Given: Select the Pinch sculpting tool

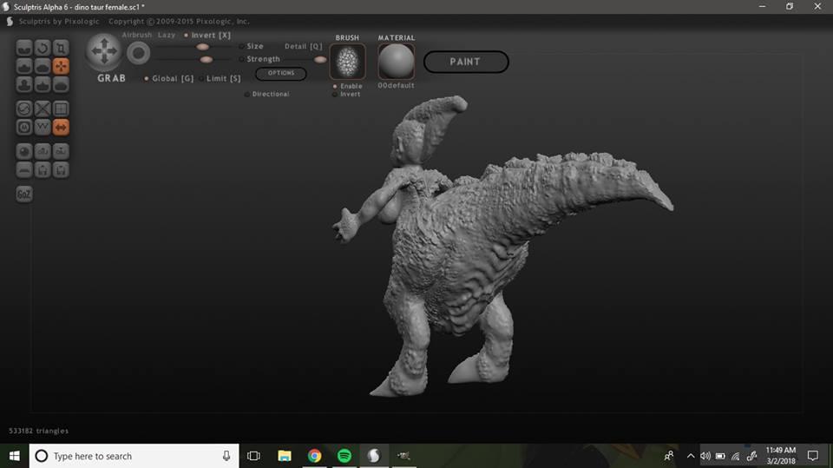Looking at the screenshot, I should (43, 84).
